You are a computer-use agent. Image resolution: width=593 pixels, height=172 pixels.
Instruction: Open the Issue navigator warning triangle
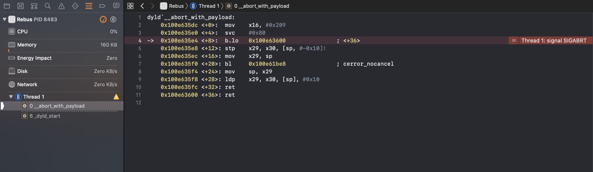click(62, 6)
